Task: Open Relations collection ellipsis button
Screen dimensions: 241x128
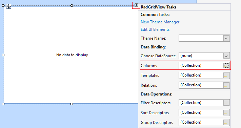Action: click(226, 85)
